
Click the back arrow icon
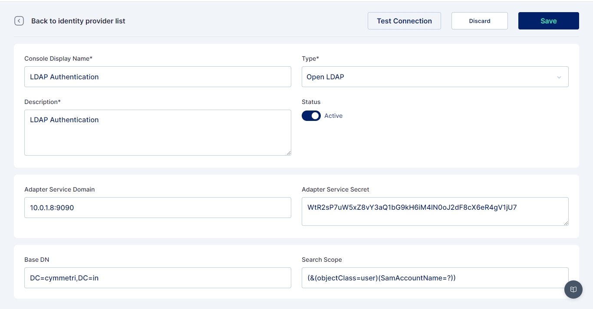(x=19, y=21)
